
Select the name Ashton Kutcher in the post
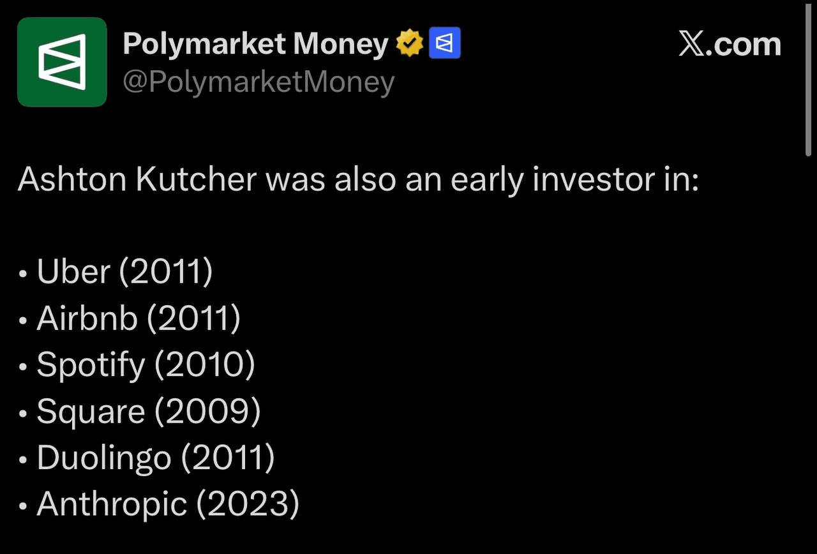pos(137,179)
